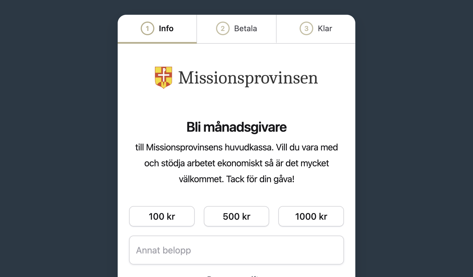
Task: Click the gold underline beneath Info tab
Action: point(157,43)
